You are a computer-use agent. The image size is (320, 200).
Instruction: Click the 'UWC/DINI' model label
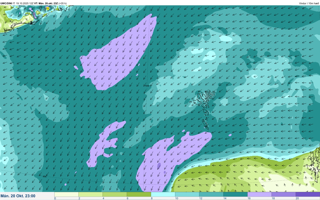6,3
